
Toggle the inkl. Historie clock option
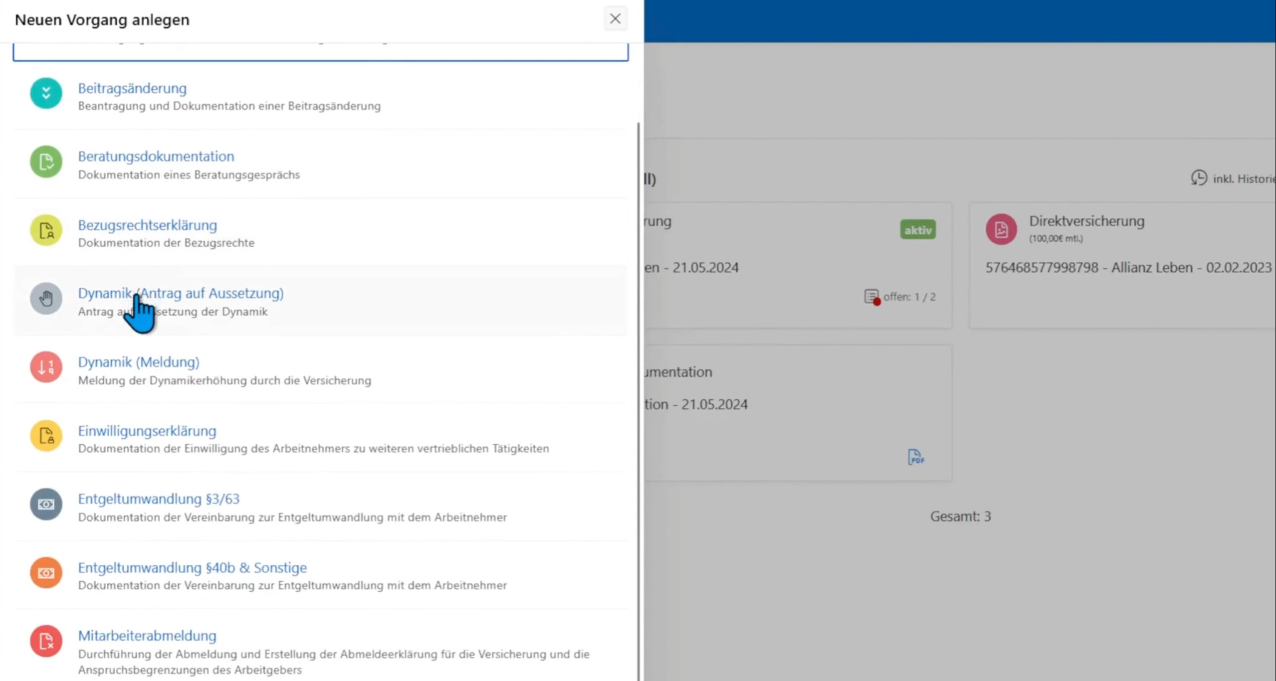[x=1199, y=178]
